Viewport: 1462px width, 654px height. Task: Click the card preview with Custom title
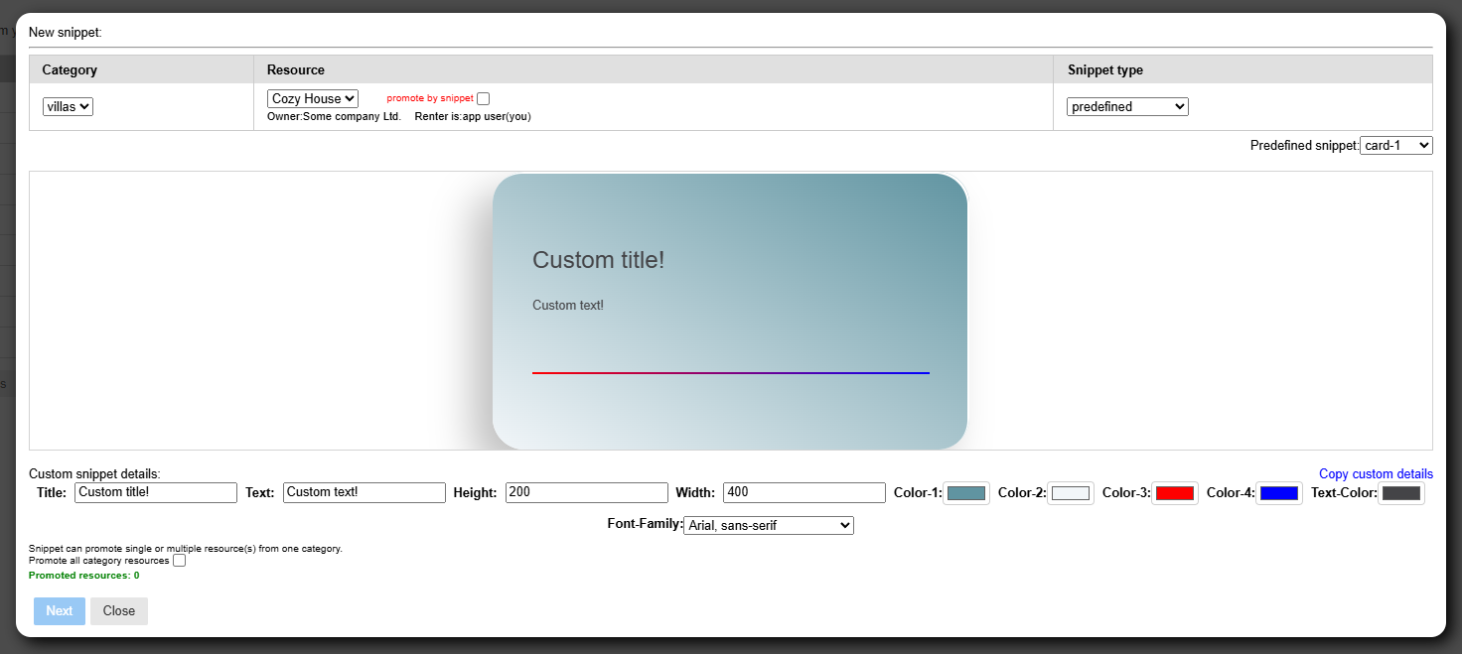point(730,311)
